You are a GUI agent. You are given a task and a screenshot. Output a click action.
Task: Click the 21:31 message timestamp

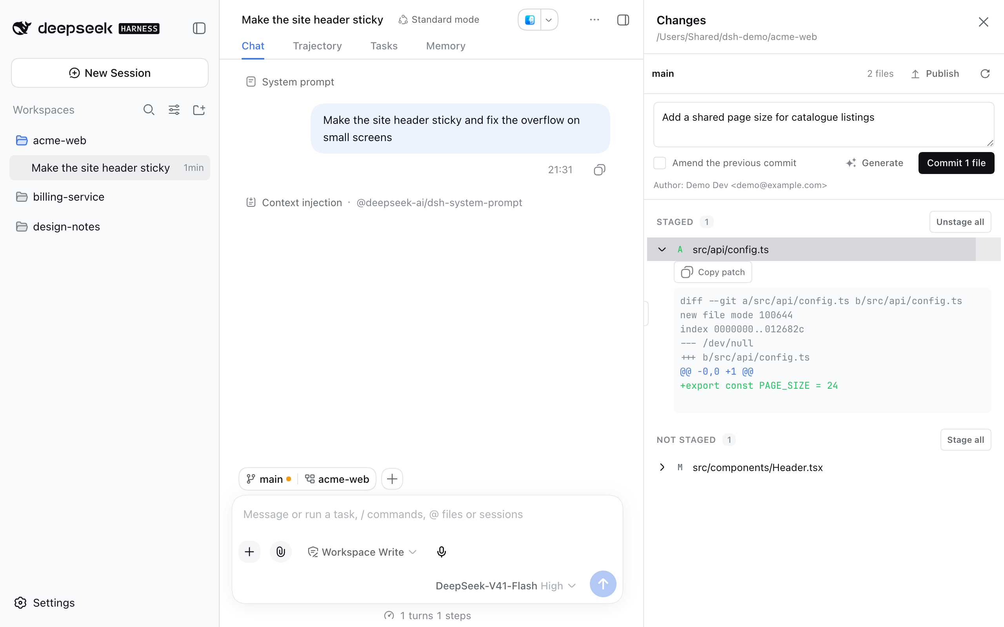(560, 170)
